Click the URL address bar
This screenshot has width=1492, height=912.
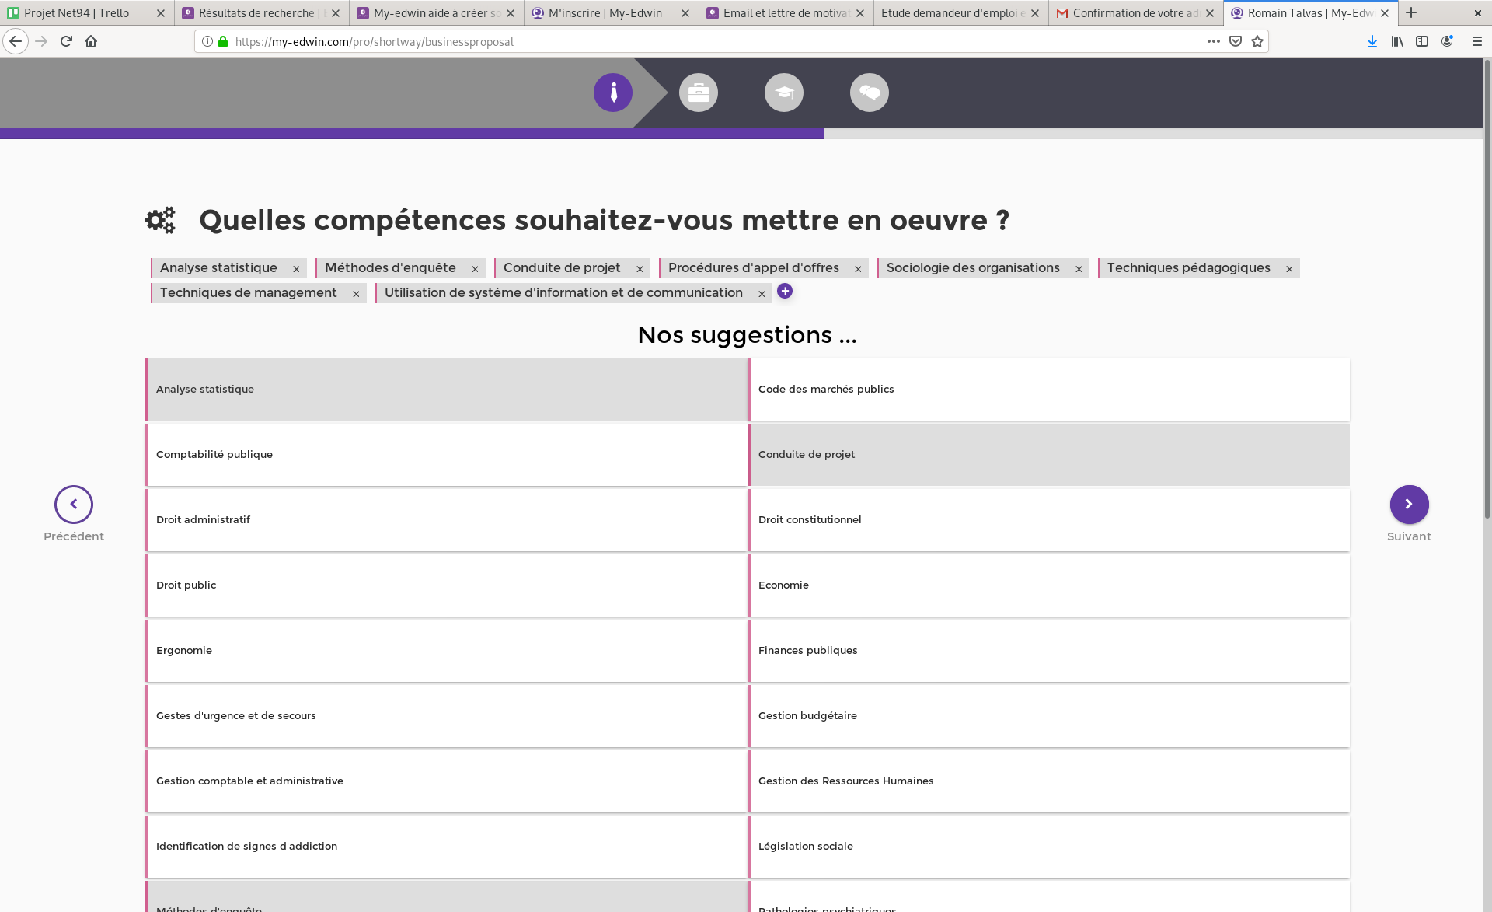pyautogui.click(x=699, y=41)
